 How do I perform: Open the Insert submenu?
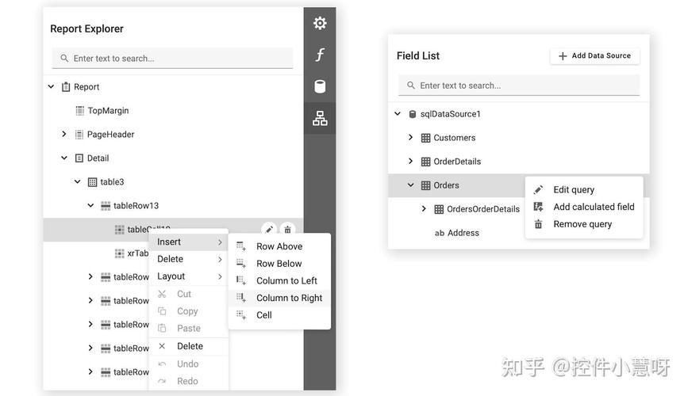tap(189, 242)
